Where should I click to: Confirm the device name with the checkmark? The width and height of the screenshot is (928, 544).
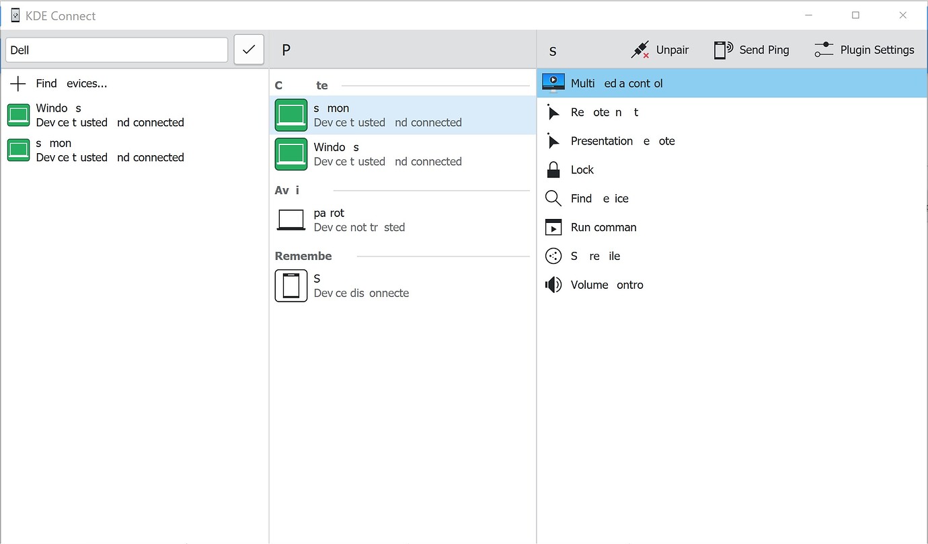pos(248,49)
